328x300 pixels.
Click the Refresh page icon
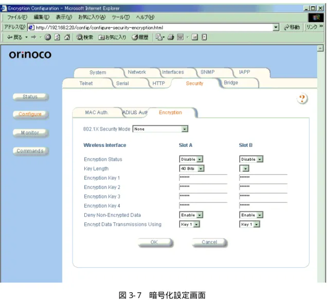[x=57, y=37]
